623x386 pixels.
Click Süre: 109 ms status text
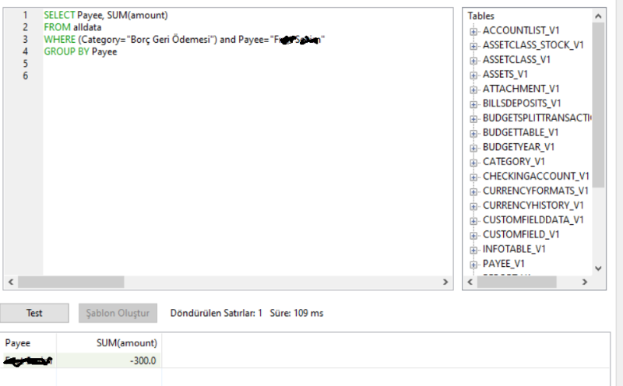click(297, 314)
